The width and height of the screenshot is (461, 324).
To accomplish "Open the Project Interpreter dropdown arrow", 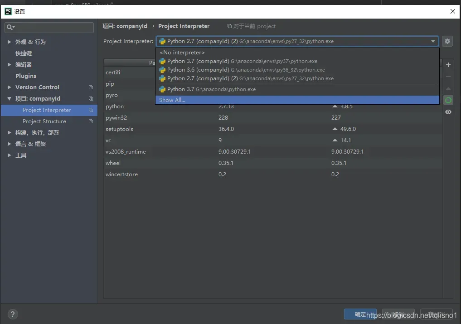I will click(x=433, y=41).
